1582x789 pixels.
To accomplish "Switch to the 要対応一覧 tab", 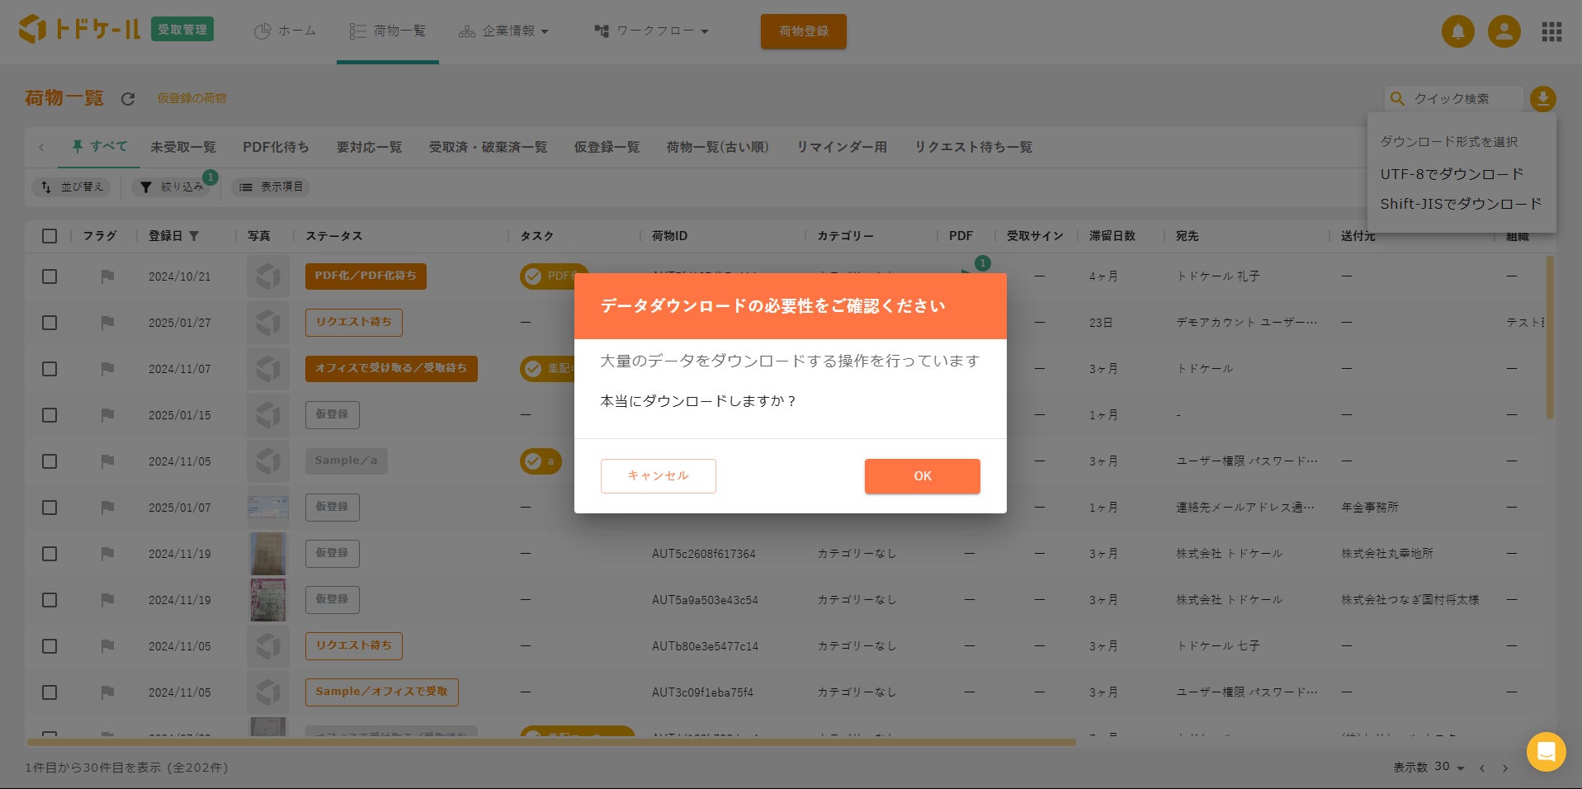I will point(369,147).
